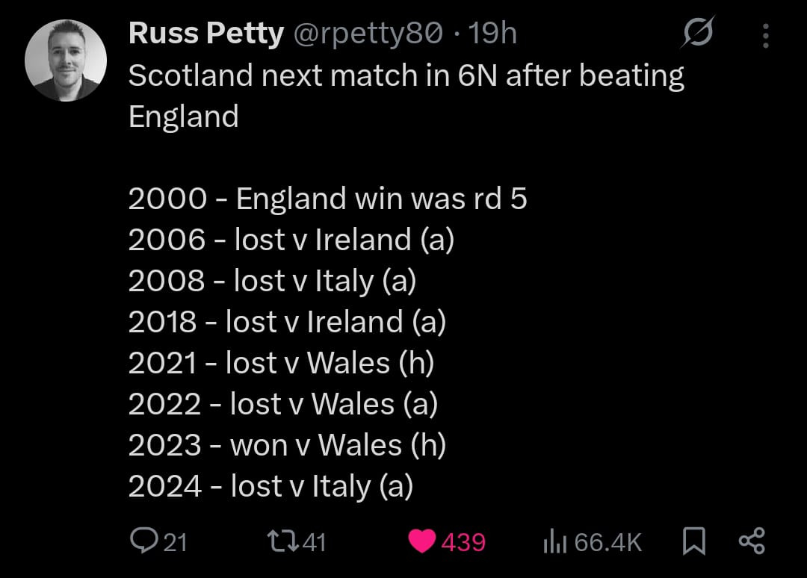Open the three-dot more options menu

764,34
